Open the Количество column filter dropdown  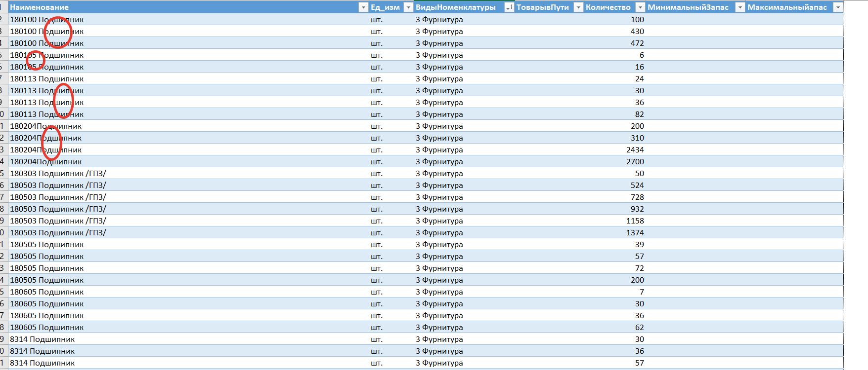pyautogui.click(x=640, y=7)
